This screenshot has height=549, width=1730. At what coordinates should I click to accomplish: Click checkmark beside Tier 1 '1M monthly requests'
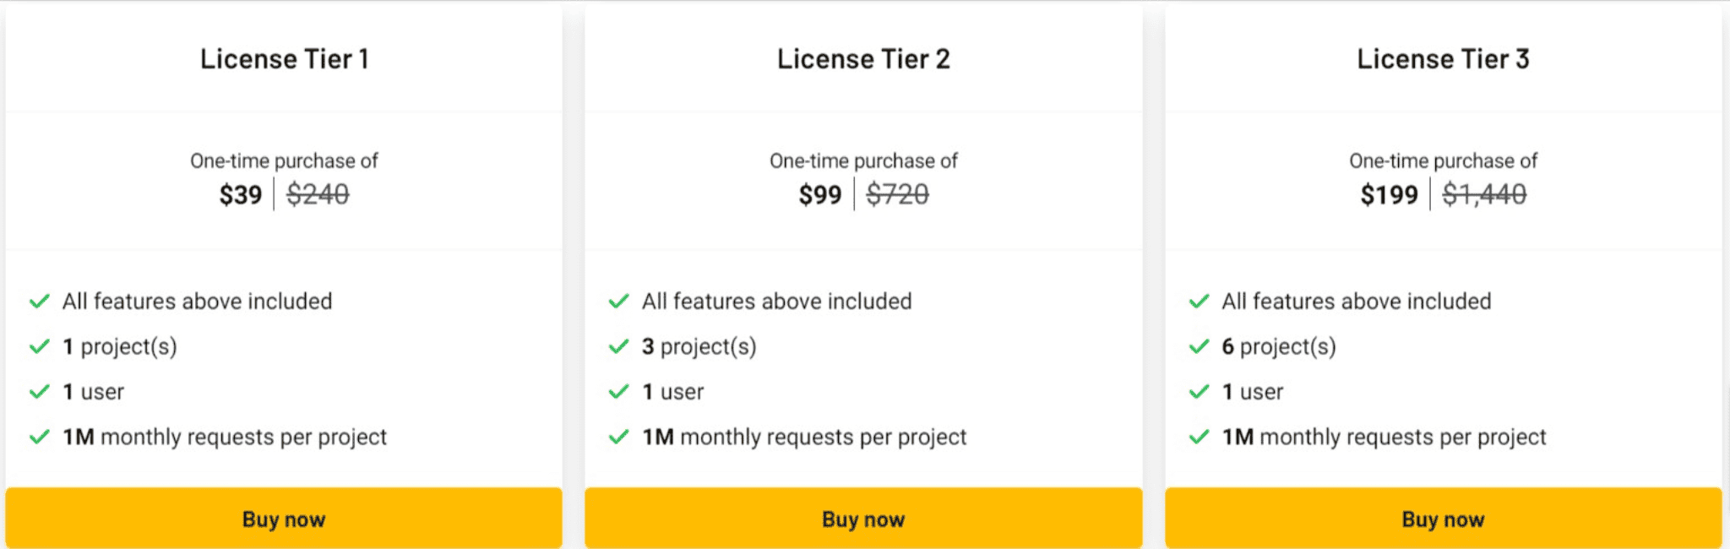tap(40, 437)
